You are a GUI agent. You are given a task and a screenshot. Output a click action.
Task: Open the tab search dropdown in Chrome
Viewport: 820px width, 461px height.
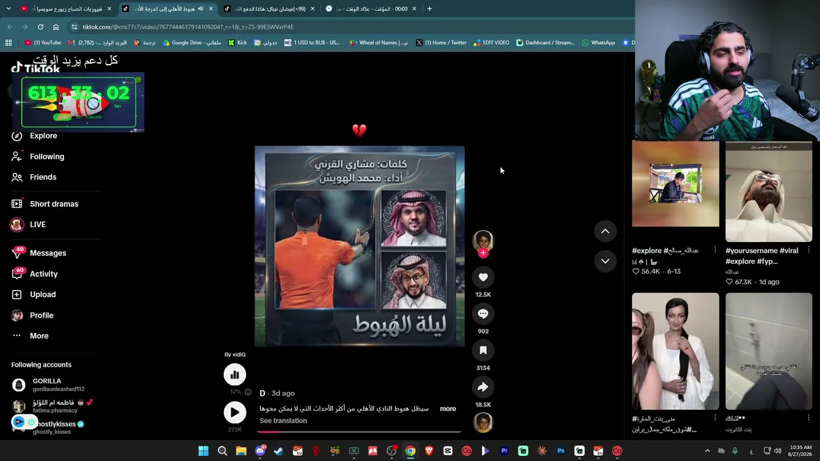pos(7,9)
